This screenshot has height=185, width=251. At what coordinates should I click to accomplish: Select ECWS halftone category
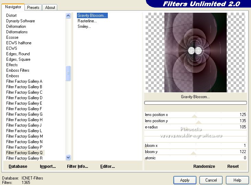[19, 43]
